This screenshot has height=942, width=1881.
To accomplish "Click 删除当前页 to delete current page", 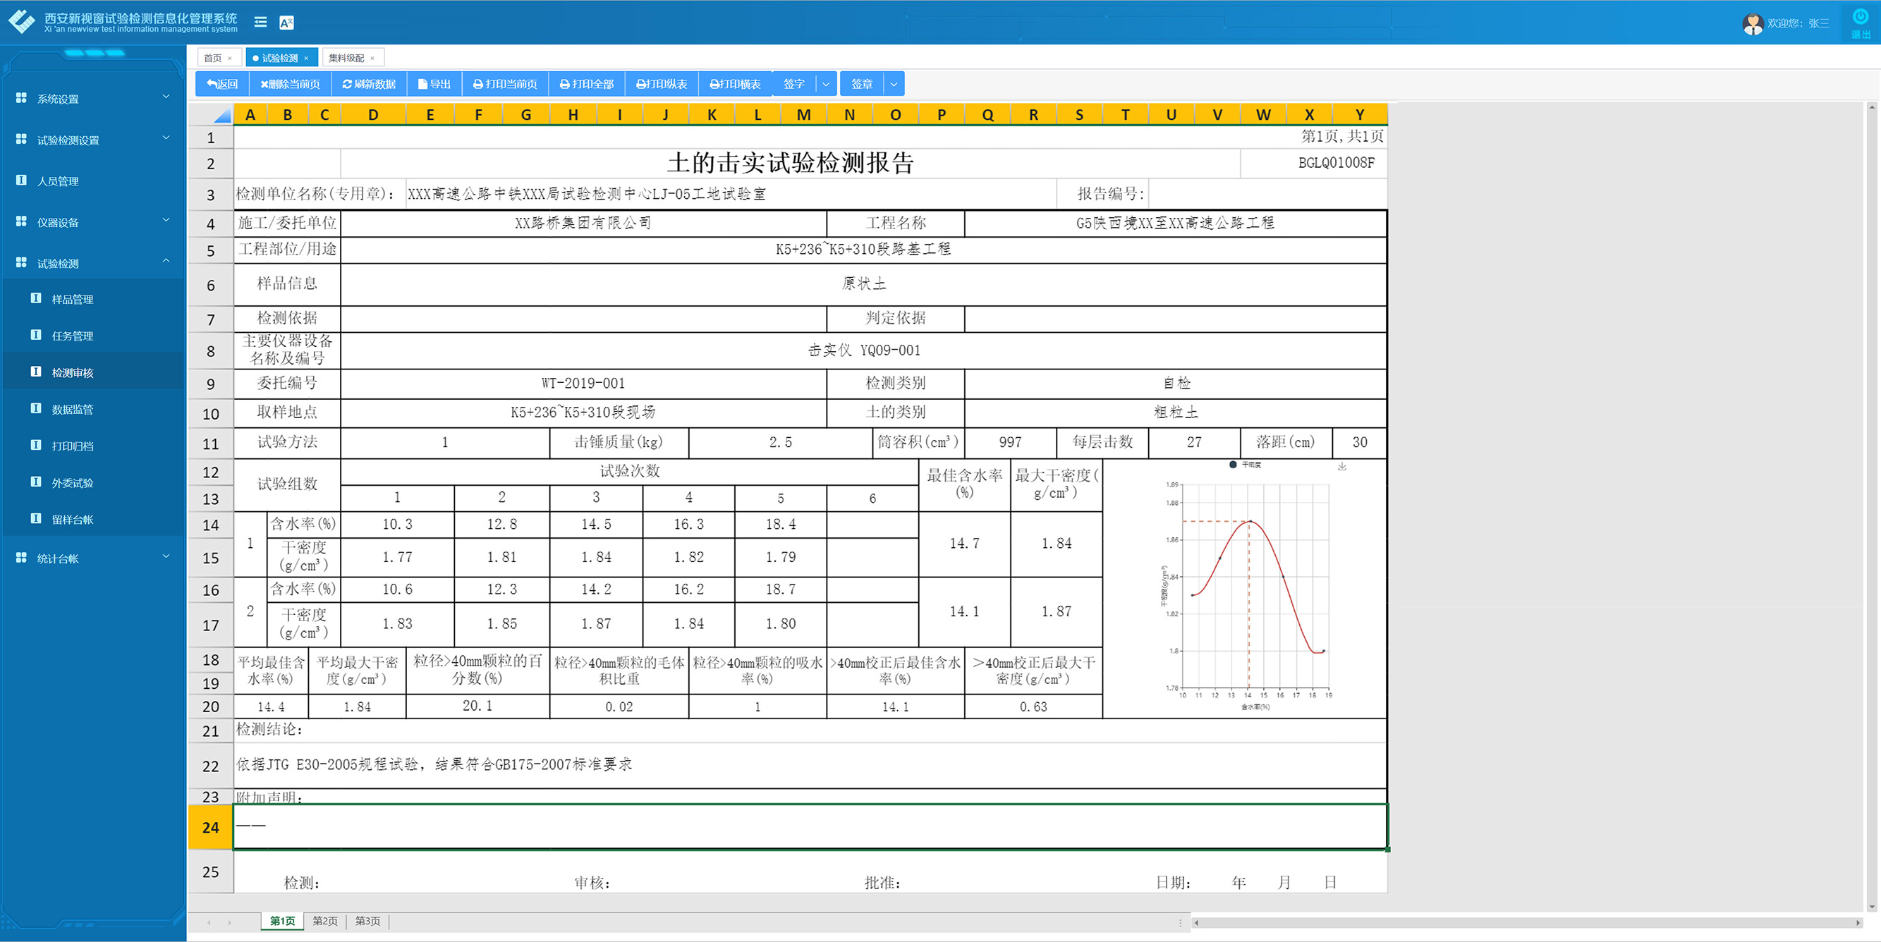I will [290, 84].
